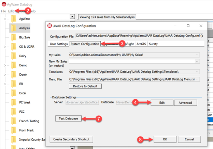Screen dimensions: 213x149
Task: Select the From Mark folder
Action: [27, 130]
